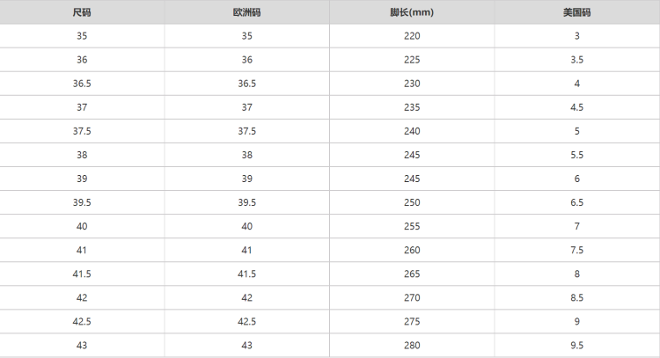Image resolution: width=660 pixels, height=358 pixels.
Task: Select the 260 foot length cell
Action: [412, 250]
